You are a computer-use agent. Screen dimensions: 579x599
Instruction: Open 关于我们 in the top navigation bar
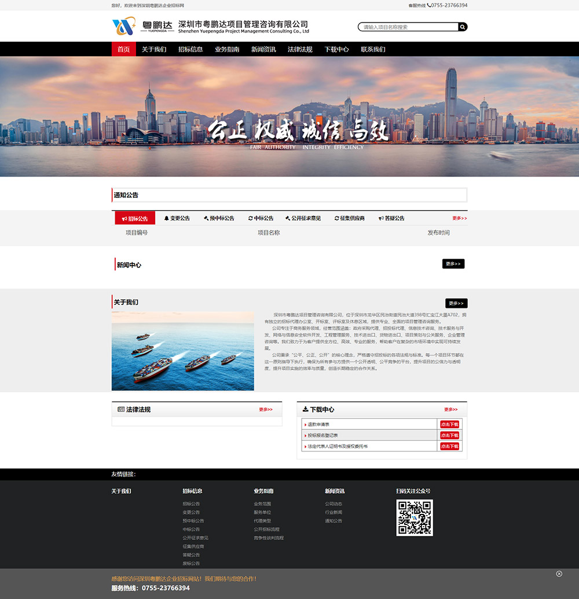coord(154,49)
